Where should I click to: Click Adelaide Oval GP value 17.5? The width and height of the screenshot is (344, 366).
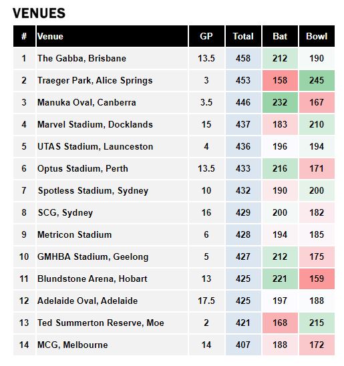[206, 301]
